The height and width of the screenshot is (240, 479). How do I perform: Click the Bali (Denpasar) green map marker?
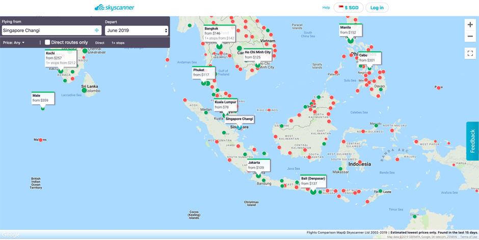313,192
